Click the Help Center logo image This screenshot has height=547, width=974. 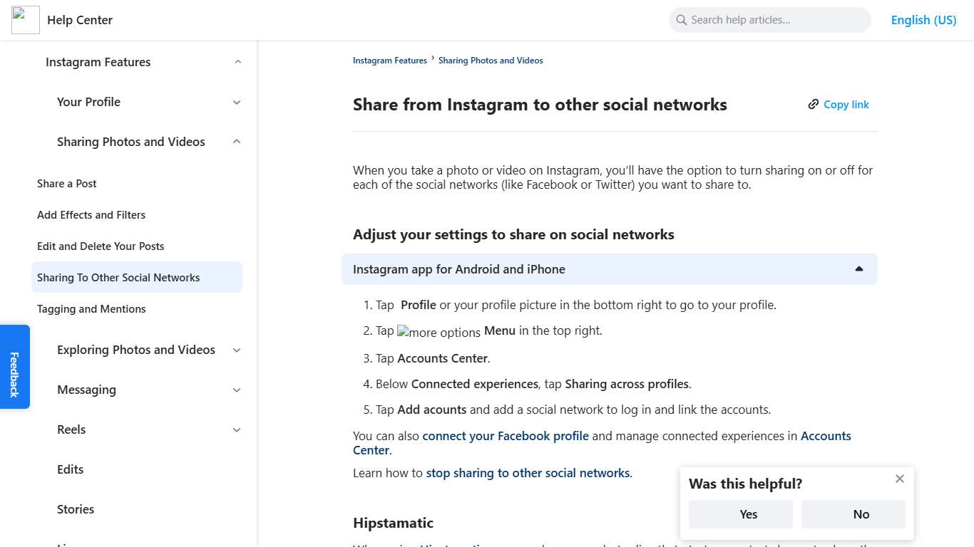coord(25,20)
